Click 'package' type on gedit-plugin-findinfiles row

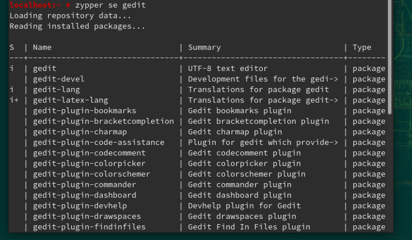coord(369,227)
